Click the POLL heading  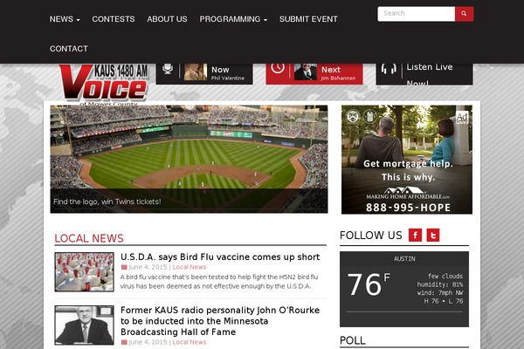(353, 340)
